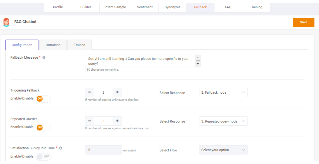
Task: Decrease Triggering Fallback count with minus
Action: click(x=90, y=93)
